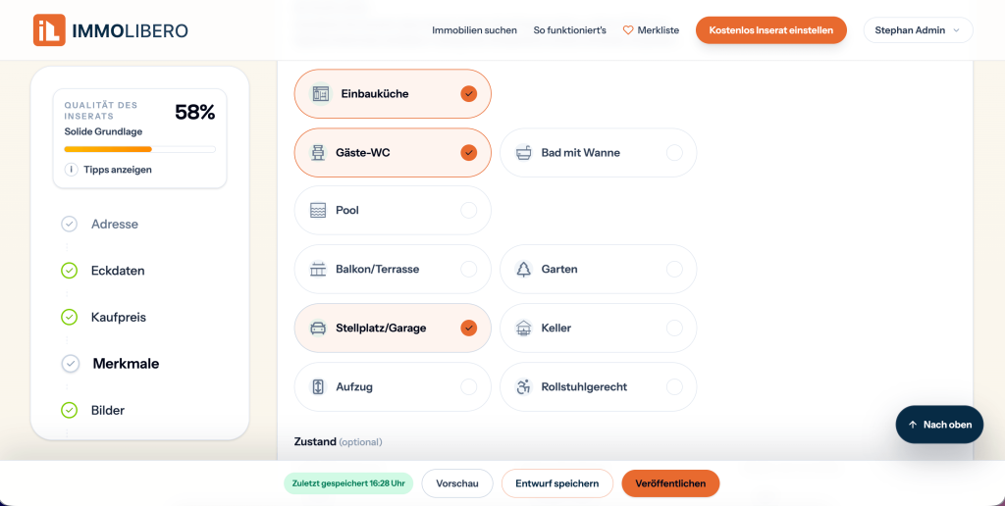The width and height of the screenshot is (1005, 506).
Task: Click the Veröffentlichen button
Action: 670,483
